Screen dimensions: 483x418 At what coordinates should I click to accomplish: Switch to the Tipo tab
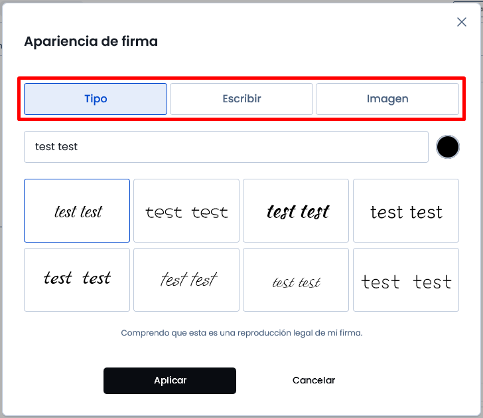(x=96, y=99)
